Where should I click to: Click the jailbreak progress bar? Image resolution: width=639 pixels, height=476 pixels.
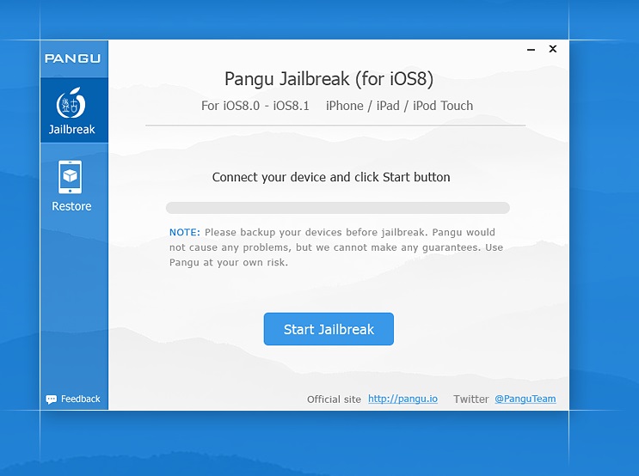pos(337,208)
